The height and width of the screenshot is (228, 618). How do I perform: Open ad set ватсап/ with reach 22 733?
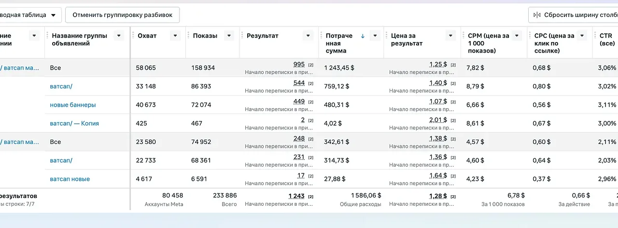61,160
